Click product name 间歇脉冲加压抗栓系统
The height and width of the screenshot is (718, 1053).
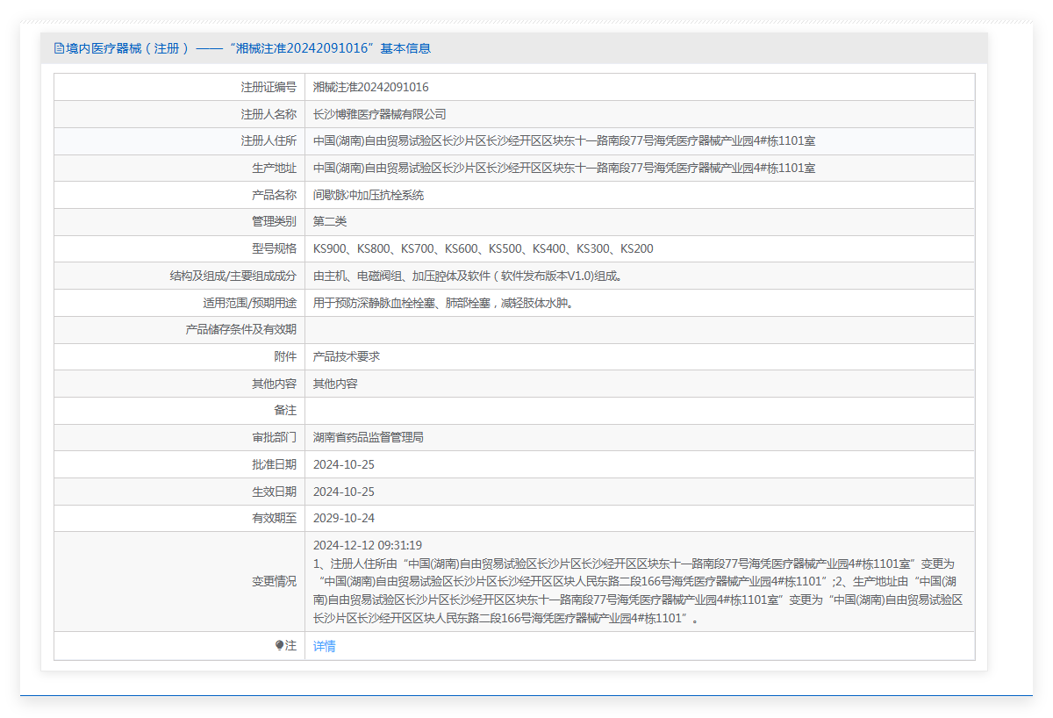click(x=368, y=195)
